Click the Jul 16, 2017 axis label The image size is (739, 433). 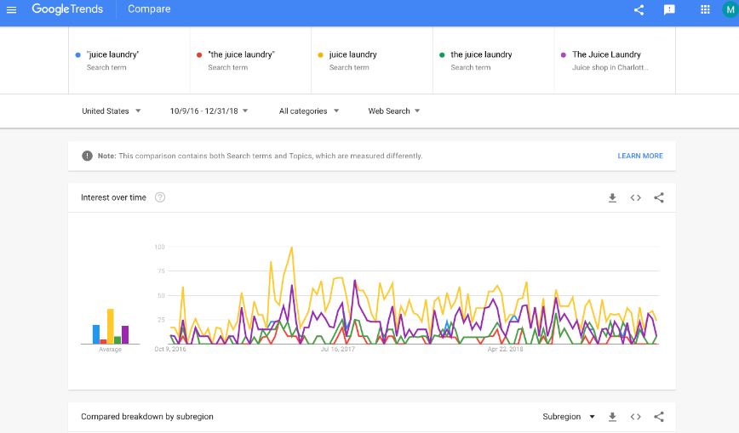coord(337,349)
